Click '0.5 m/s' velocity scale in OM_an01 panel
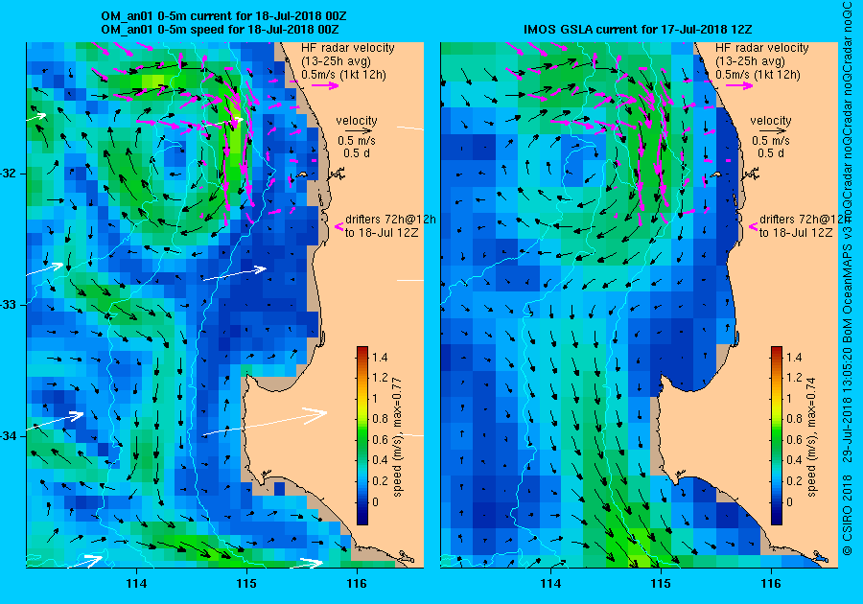 [357, 141]
